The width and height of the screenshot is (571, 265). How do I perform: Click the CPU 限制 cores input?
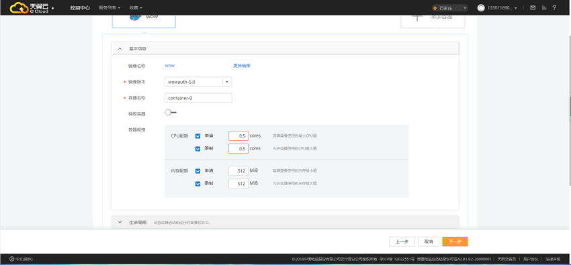point(238,149)
